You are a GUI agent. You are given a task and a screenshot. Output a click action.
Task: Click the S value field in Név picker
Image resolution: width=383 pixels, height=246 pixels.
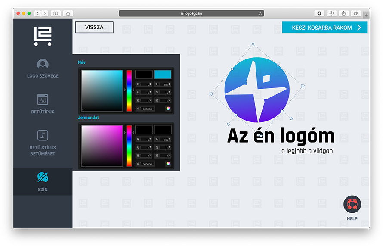coord(163,92)
